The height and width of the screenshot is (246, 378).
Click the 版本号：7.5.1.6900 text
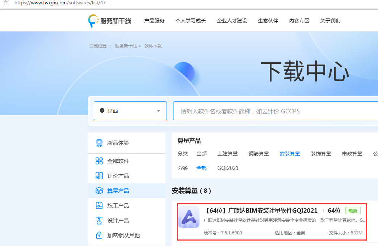223,233
